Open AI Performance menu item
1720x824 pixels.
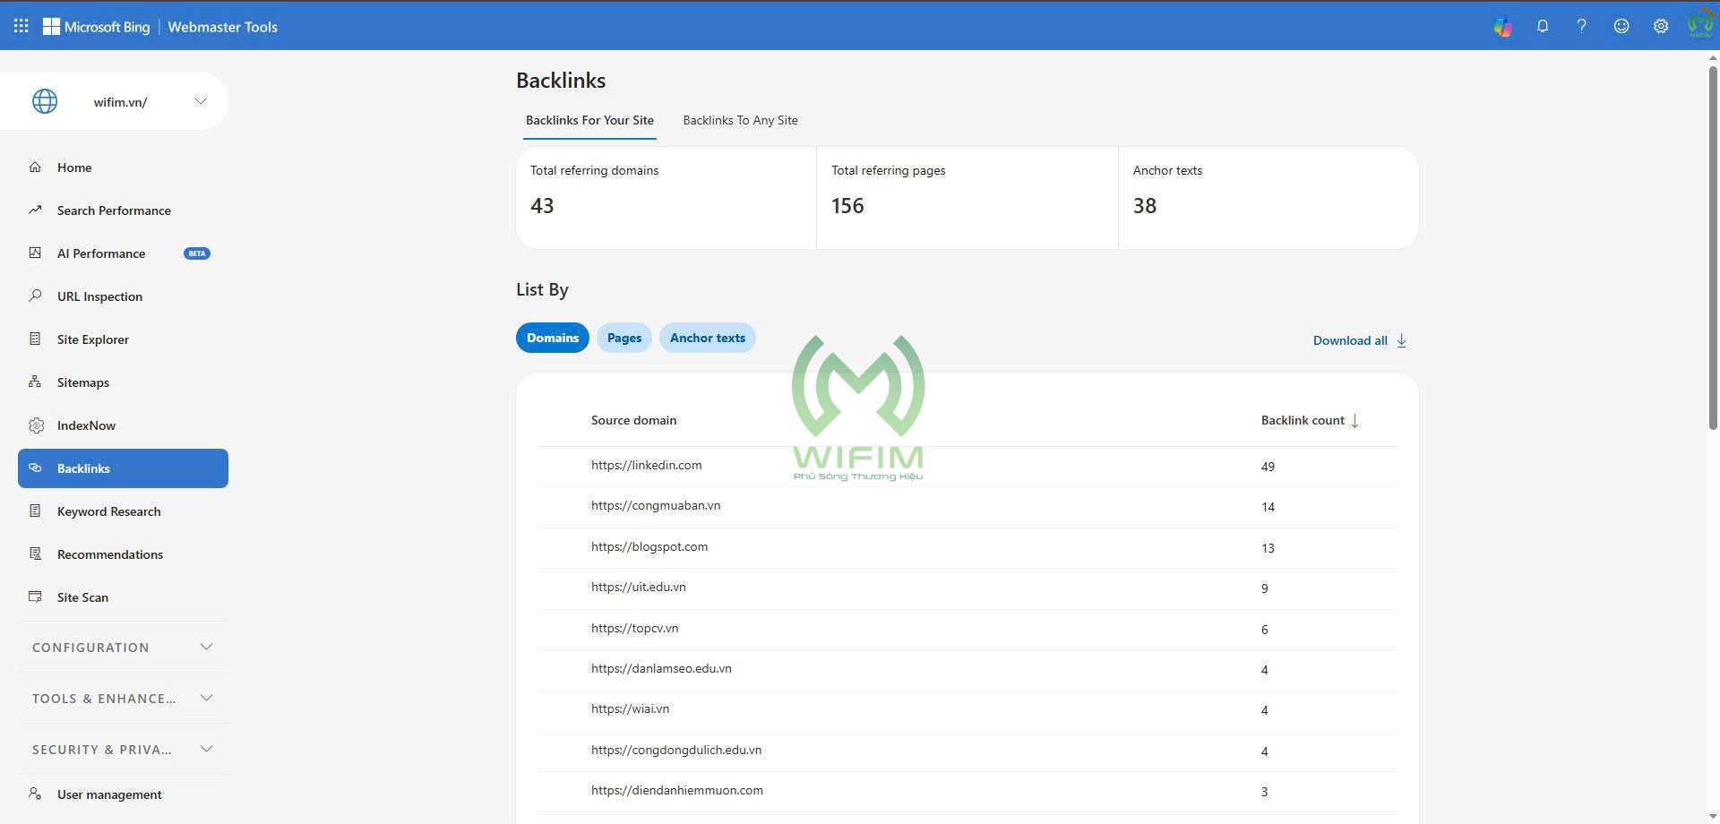123,253
